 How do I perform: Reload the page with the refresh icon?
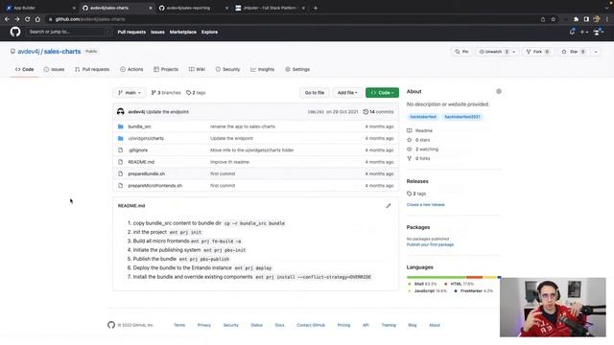[28, 19]
